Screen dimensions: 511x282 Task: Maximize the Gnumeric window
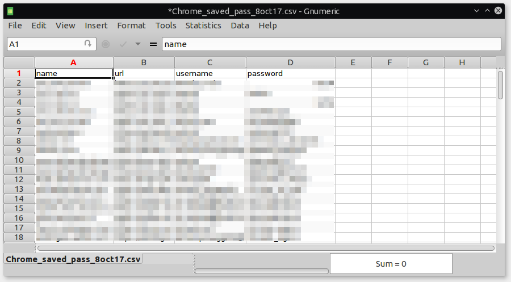(487, 11)
